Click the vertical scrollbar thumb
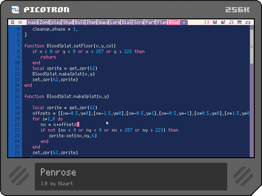 point(252,46)
